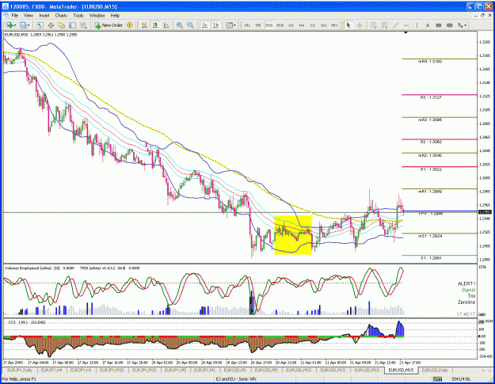Viewport: 495px width, 384px height.
Task: Open the View menu
Action: pyautogui.click(x=28, y=15)
